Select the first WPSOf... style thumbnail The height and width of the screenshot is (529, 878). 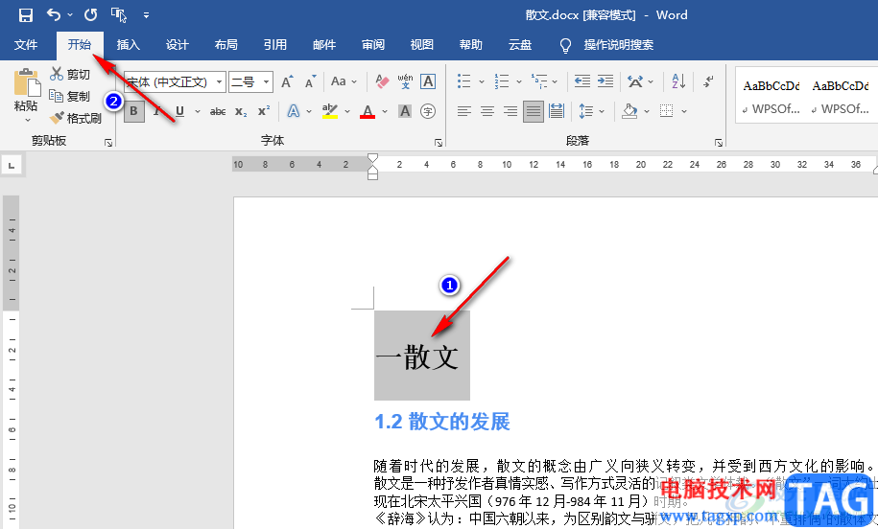point(771,96)
